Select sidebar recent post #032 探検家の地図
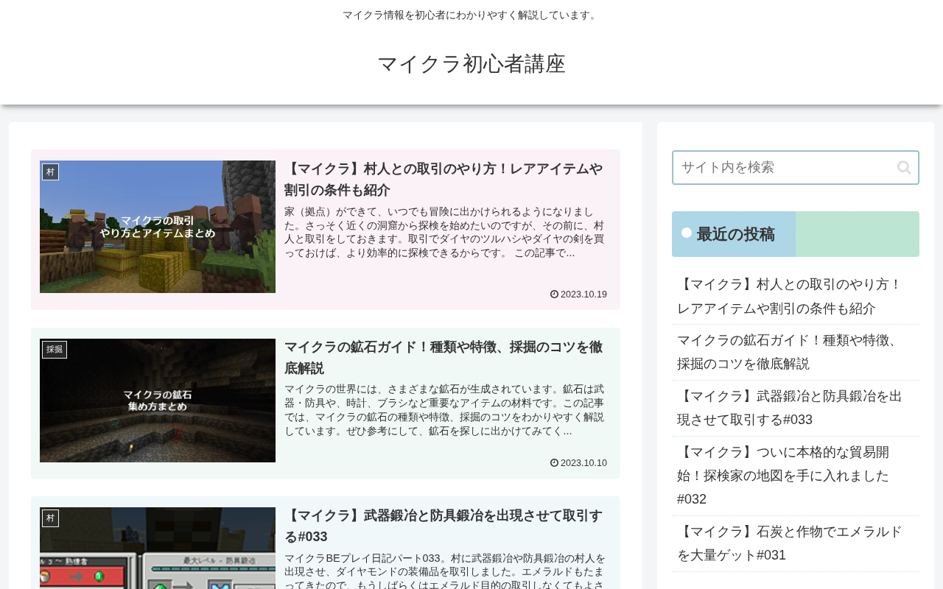943x589 pixels. 783,476
